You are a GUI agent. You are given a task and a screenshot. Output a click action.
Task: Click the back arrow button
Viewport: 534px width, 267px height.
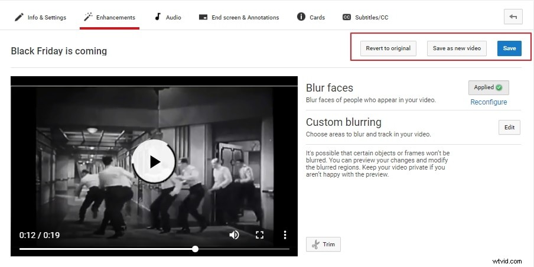(x=513, y=17)
